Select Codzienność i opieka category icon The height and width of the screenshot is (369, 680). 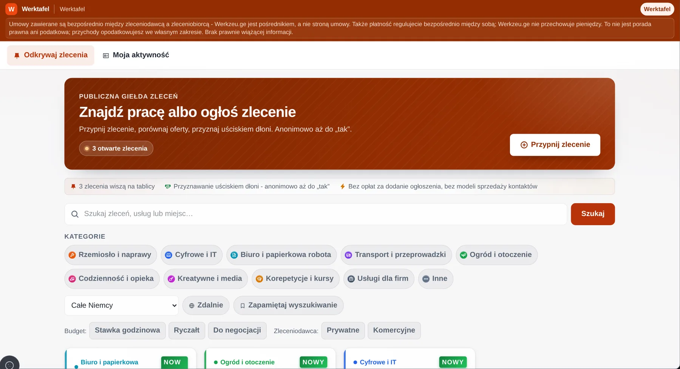pyautogui.click(x=72, y=279)
